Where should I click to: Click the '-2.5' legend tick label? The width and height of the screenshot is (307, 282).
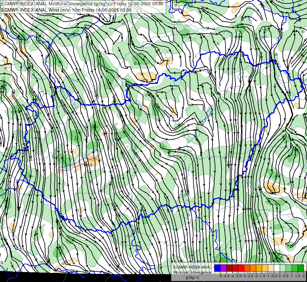[250, 276]
